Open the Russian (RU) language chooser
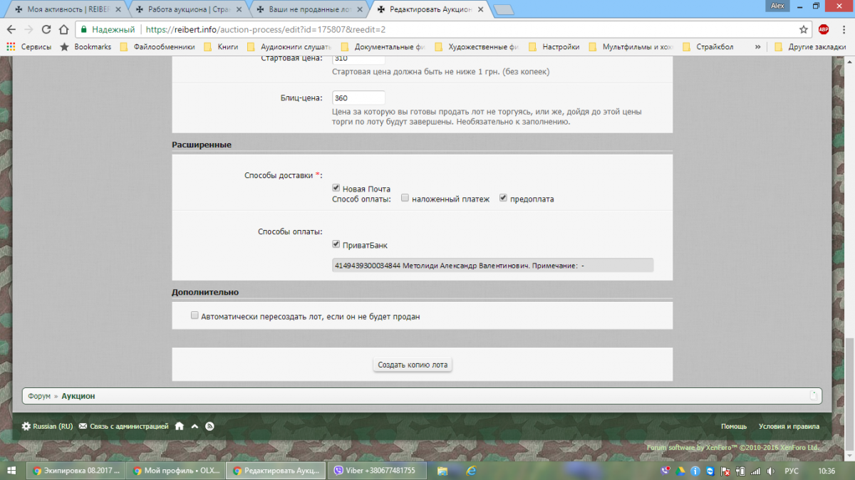The width and height of the screenshot is (855, 480). click(x=47, y=426)
